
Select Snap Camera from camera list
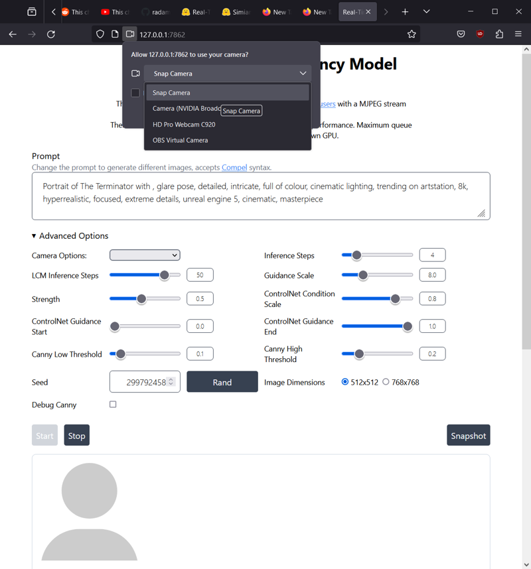tap(228, 93)
